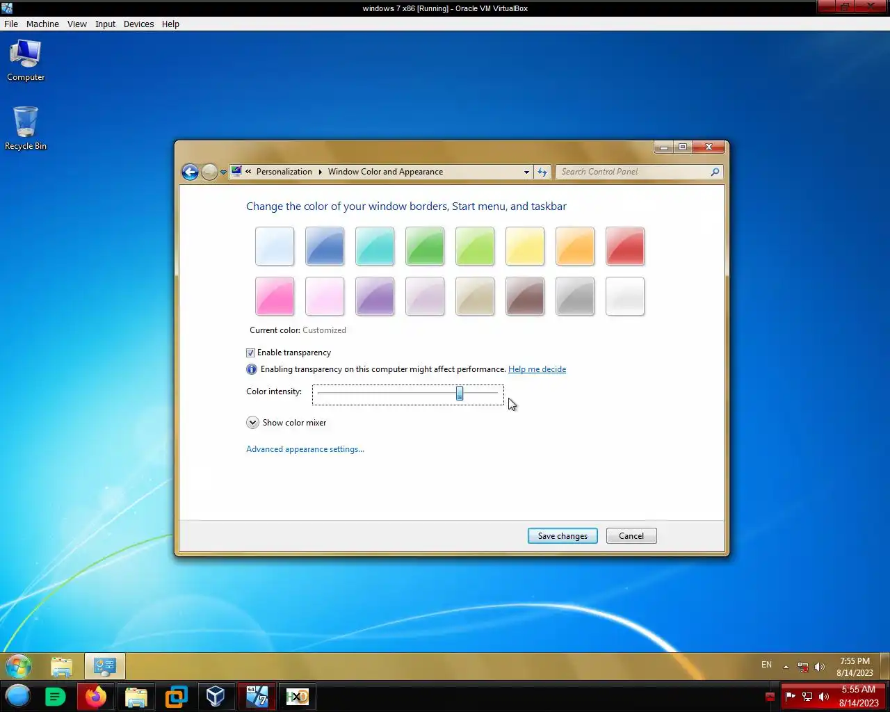Click the refresh button beside address bar
Screen dimensions: 890x712
(x=542, y=172)
